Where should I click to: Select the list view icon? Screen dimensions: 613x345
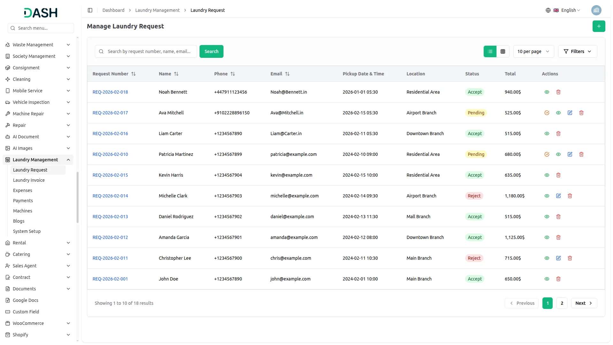(490, 51)
